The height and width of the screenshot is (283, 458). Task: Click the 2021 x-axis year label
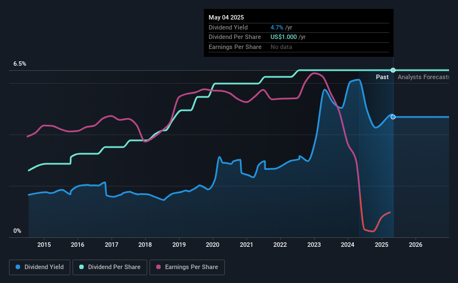click(247, 245)
